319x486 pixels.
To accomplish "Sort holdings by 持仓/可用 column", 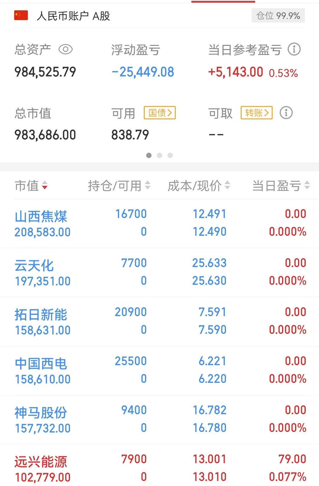I will click(119, 186).
